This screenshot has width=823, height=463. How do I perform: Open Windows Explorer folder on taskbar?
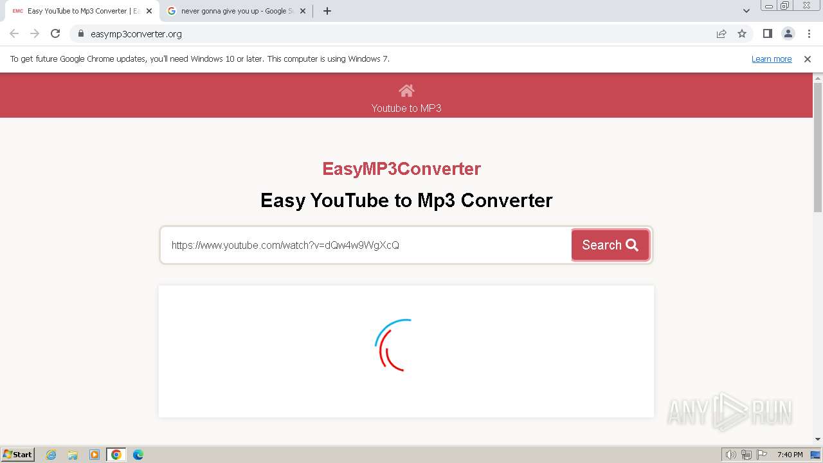pyautogui.click(x=73, y=455)
